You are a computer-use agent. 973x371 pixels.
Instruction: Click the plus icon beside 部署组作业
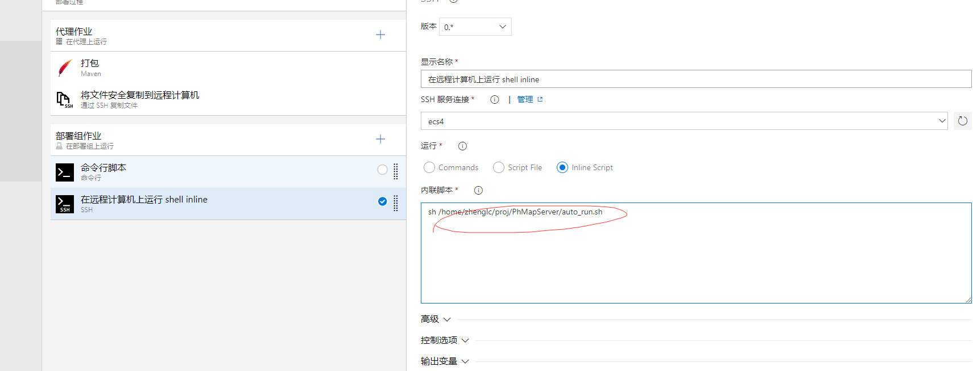pos(380,139)
